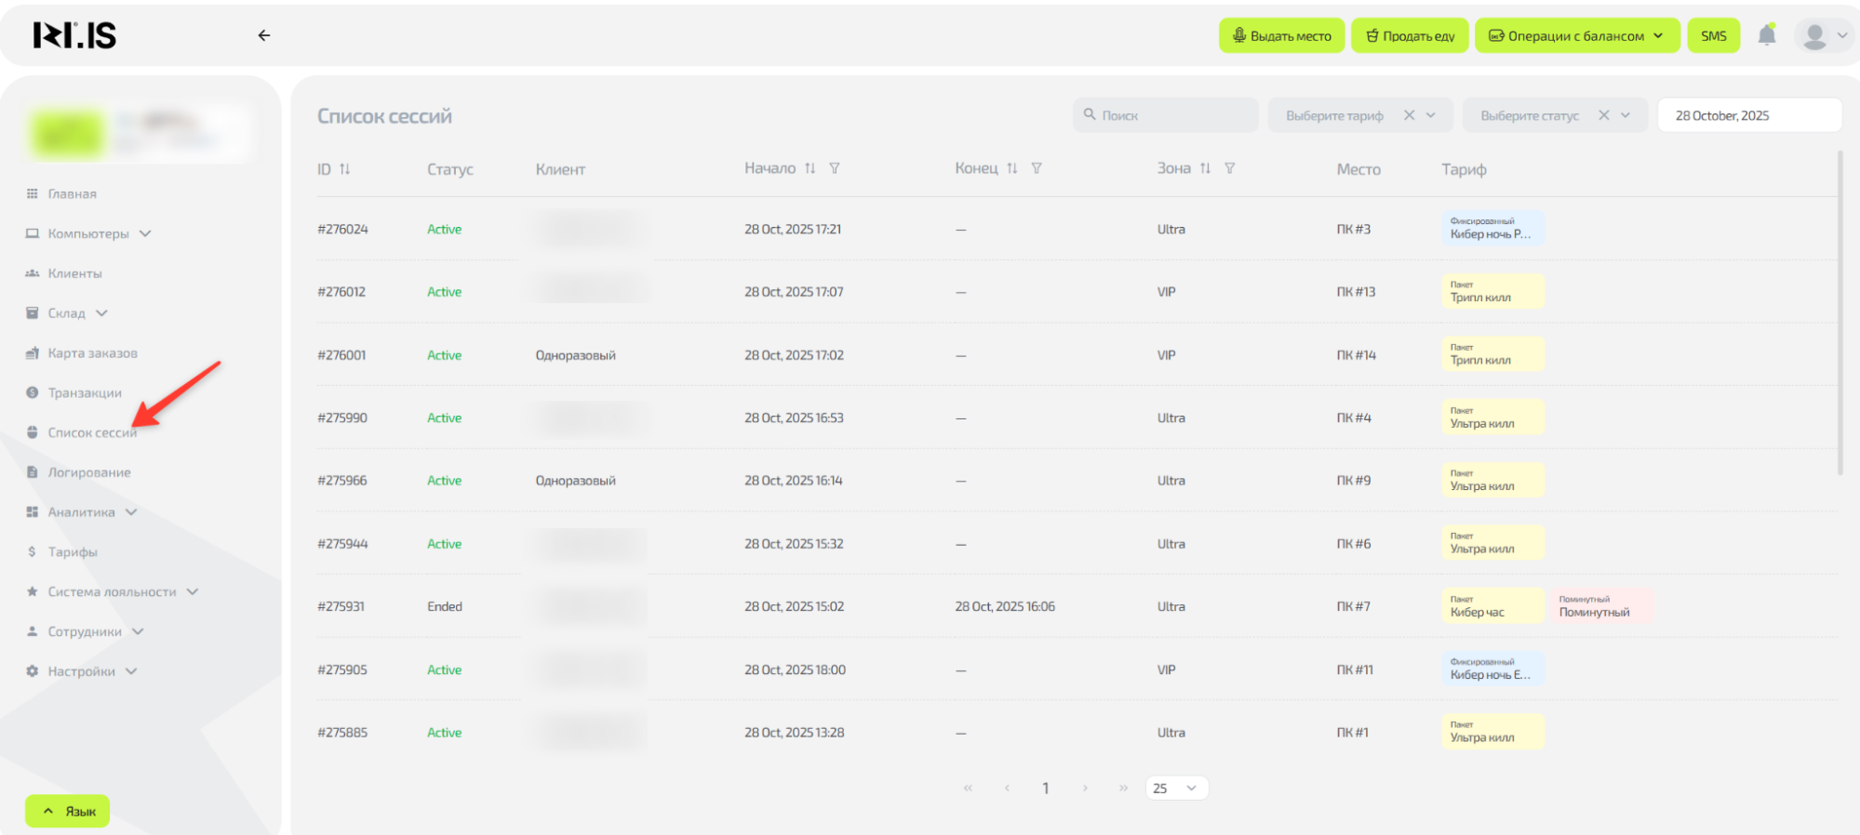This screenshot has height=835, width=1860.
Task: Click the filter icon in Начало column
Action: coord(835,168)
